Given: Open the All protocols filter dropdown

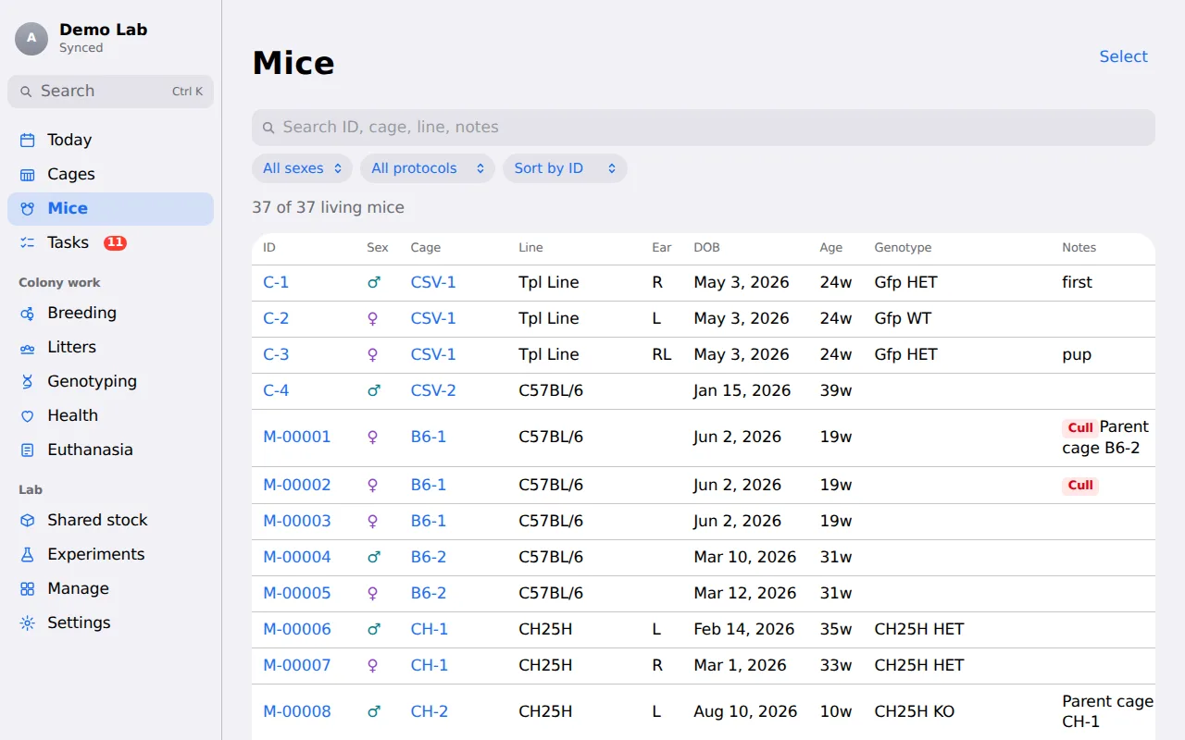Looking at the screenshot, I should click(x=428, y=168).
